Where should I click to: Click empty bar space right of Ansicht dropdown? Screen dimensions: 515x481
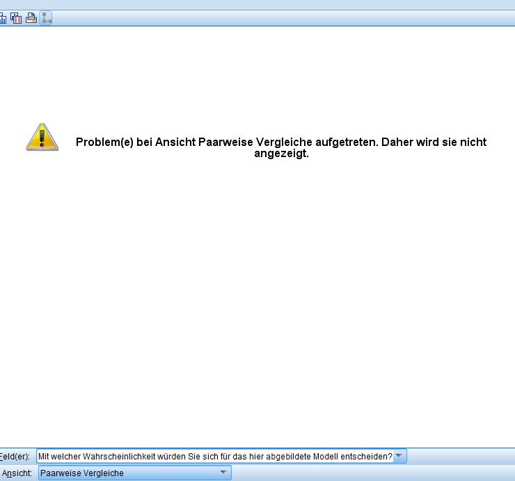(x=369, y=473)
